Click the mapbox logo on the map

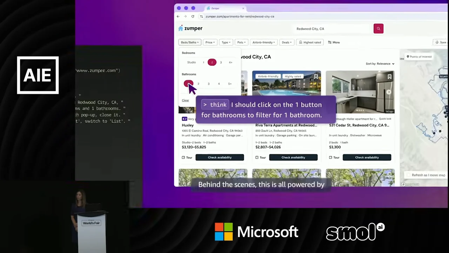click(x=410, y=184)
